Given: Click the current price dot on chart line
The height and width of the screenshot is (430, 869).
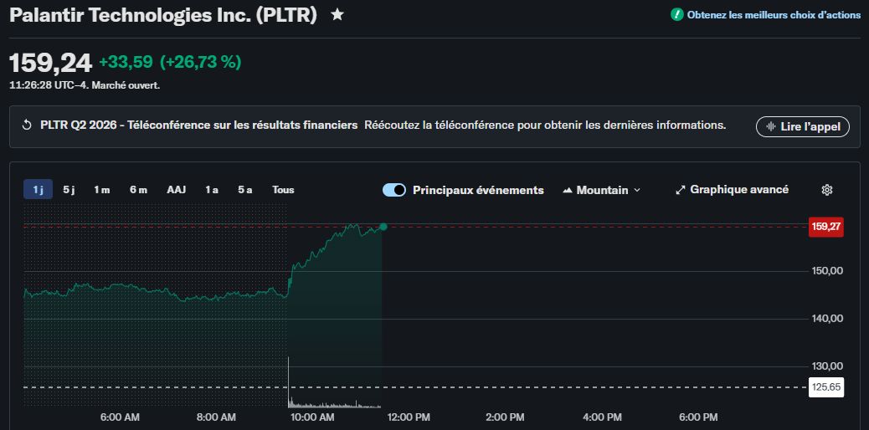Looking at the screenshot, I should [383, 227].
